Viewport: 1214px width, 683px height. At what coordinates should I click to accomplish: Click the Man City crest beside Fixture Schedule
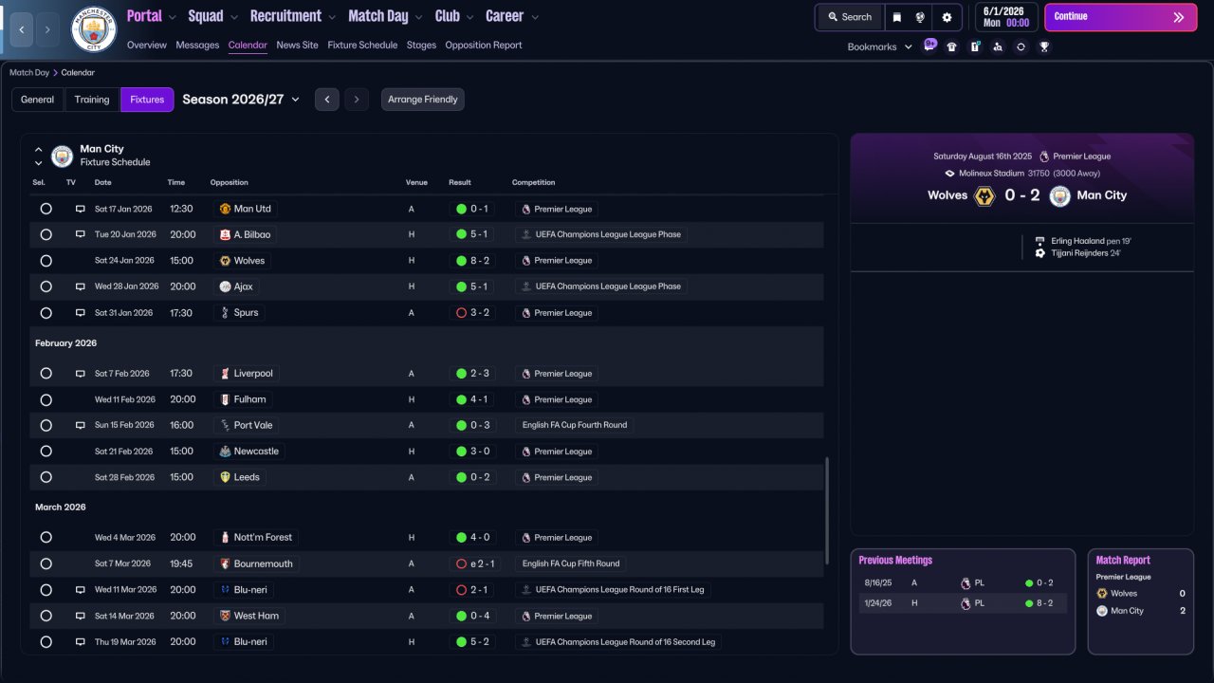coord(62,156)
